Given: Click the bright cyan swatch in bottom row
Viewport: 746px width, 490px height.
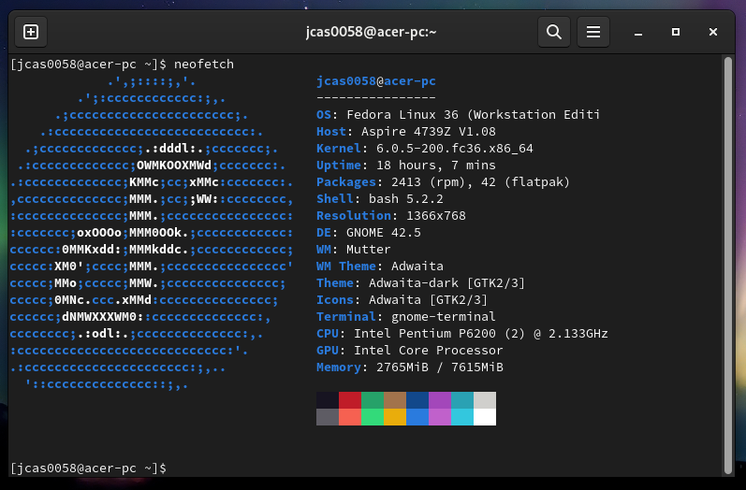Looking at the screenshot, I should point(462,417).
